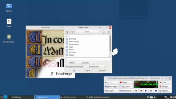Viewport: 176px width, 99px height.
Task: Switch to GMIDImonitor taskbar entry
Action: [x=72, y=97]
